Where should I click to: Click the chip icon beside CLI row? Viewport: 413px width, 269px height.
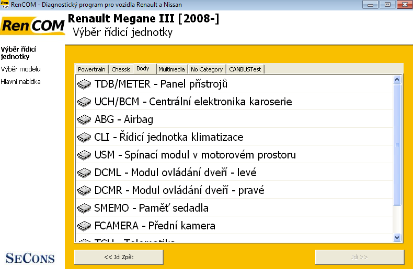coord(84,137)
